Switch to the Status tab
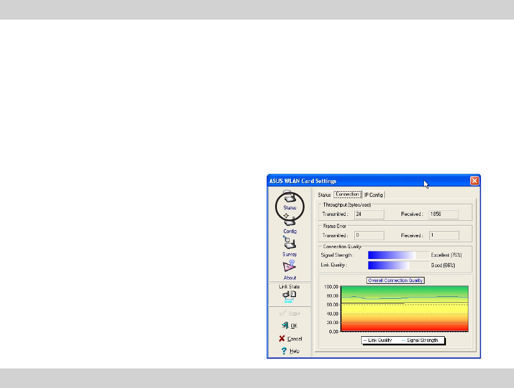Image resolution: width=514 pixels, height=388 pixels. [x=324, y=195]
